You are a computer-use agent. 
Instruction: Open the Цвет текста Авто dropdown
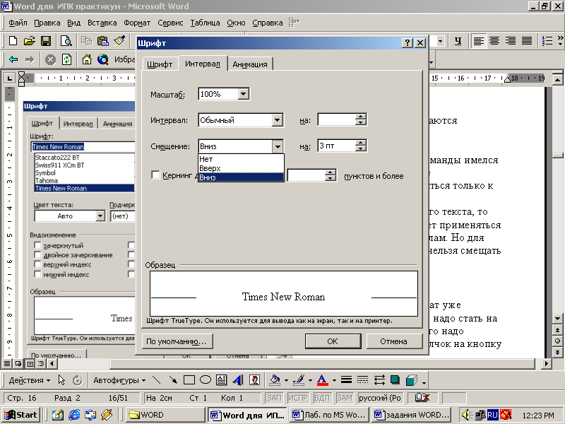[x=100, y=216]
